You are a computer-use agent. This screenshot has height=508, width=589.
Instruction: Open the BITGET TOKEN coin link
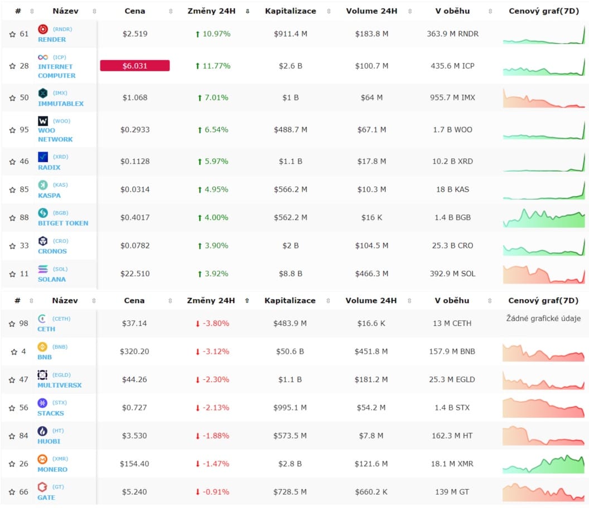(63, 223)
